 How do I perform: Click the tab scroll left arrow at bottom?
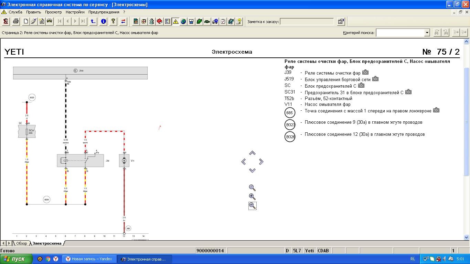[x=3, y=243]
